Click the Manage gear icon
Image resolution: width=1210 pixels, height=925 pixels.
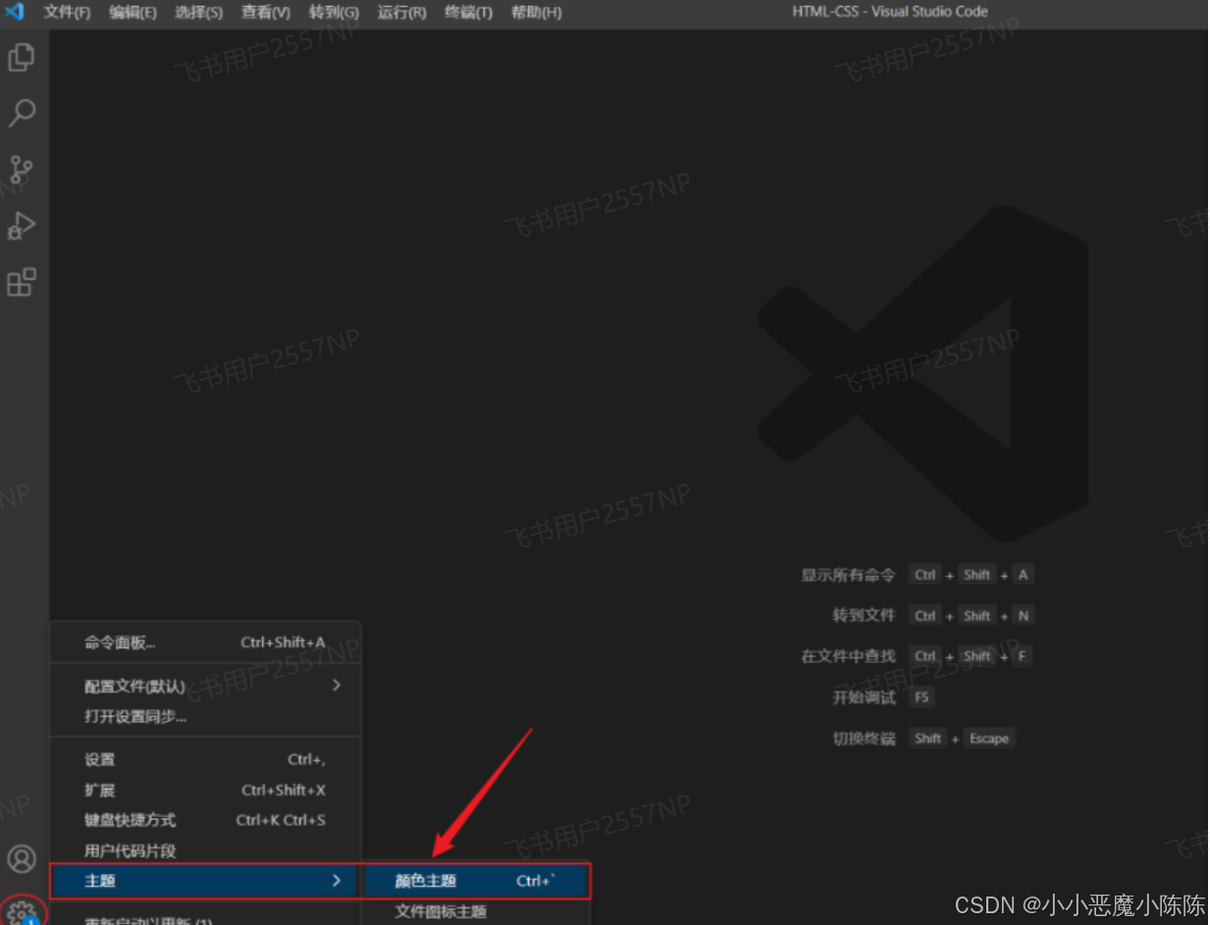point(22,913)
